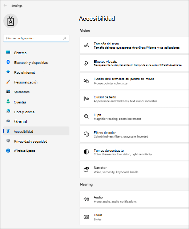The image size is (189, 229).
Task: Click the Ab text cursor icon
Action: 86,99
